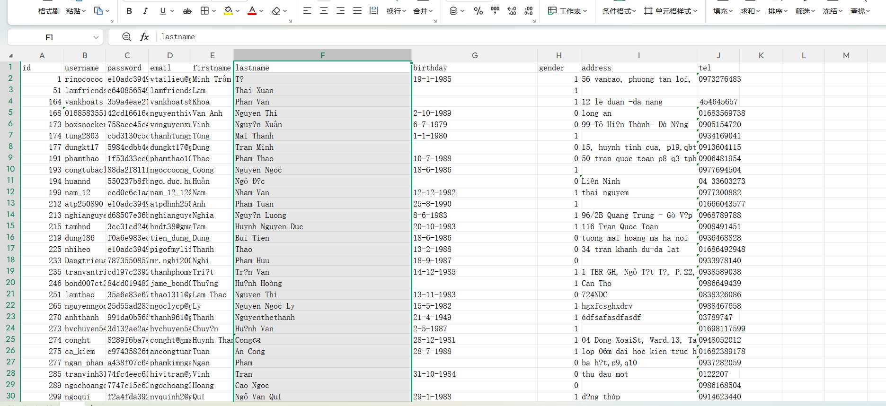Viewport: 886px width, 406px height.
Task: Click the increase decimal places icon
Action: point(512,11)
